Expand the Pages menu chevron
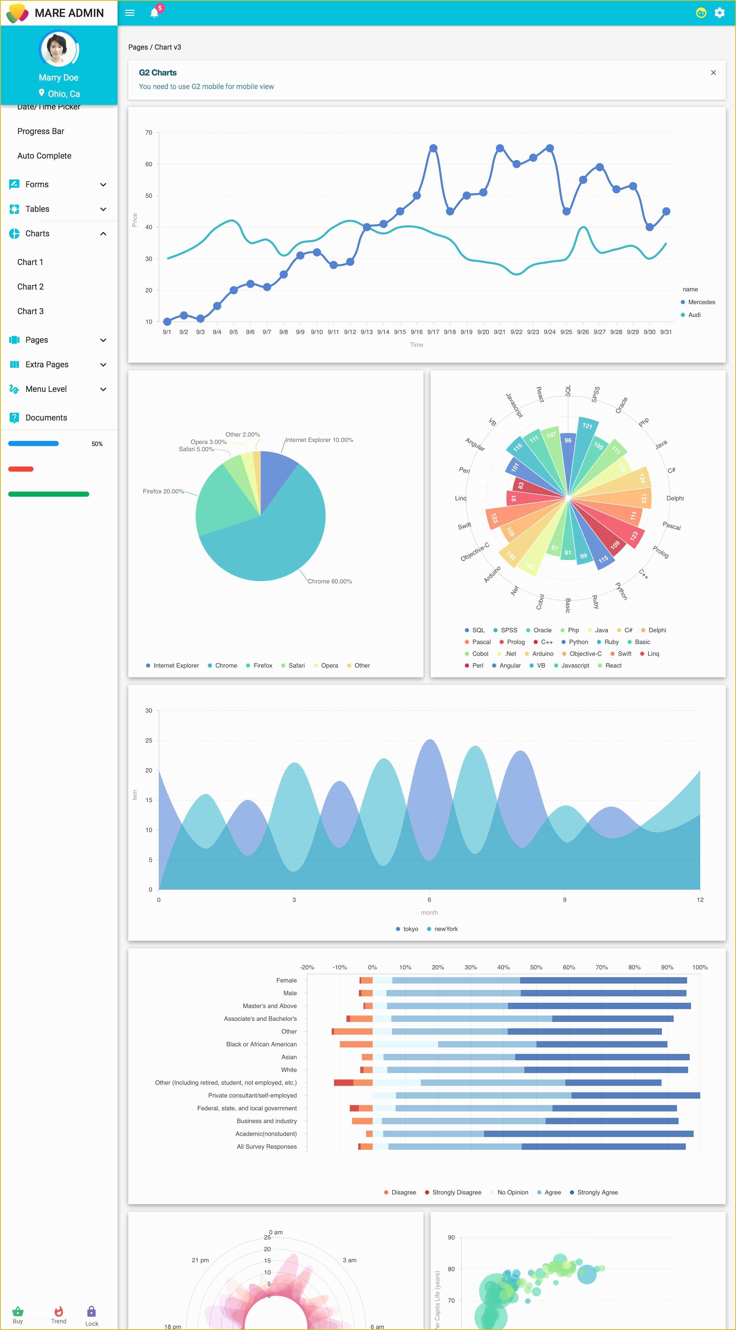The image size is (736, 1330). pos(103,340)
